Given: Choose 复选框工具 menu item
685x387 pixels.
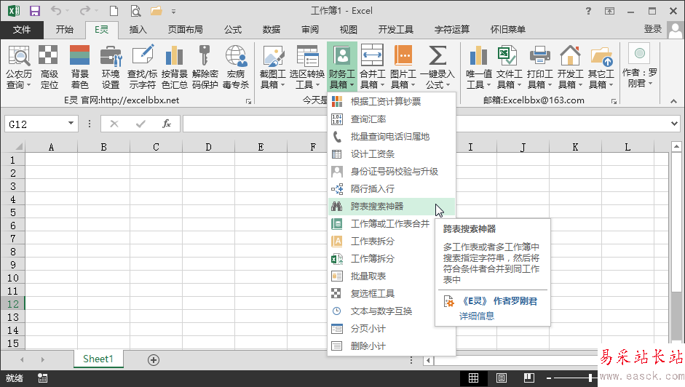Looking at the screenshot, I should [x=381, y=294].
